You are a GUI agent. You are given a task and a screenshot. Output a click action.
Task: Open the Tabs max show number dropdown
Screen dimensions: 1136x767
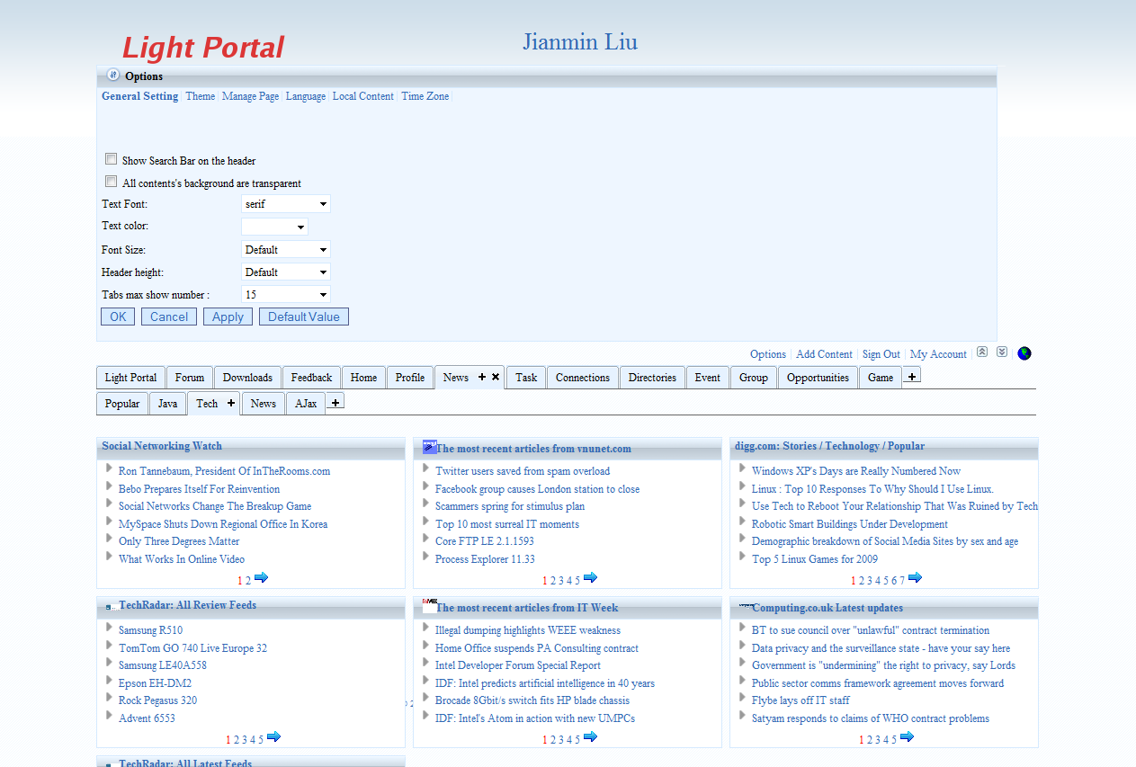click(x=286, y=295)
